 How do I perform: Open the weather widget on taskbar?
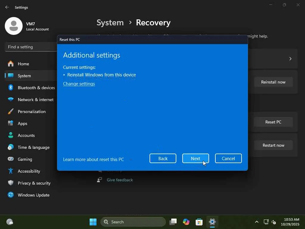coord(10,222)
